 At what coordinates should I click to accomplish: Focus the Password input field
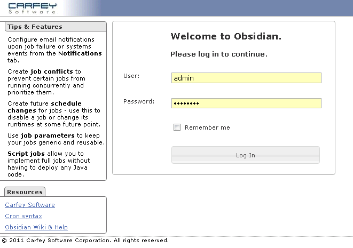click(x=246, y=103)
